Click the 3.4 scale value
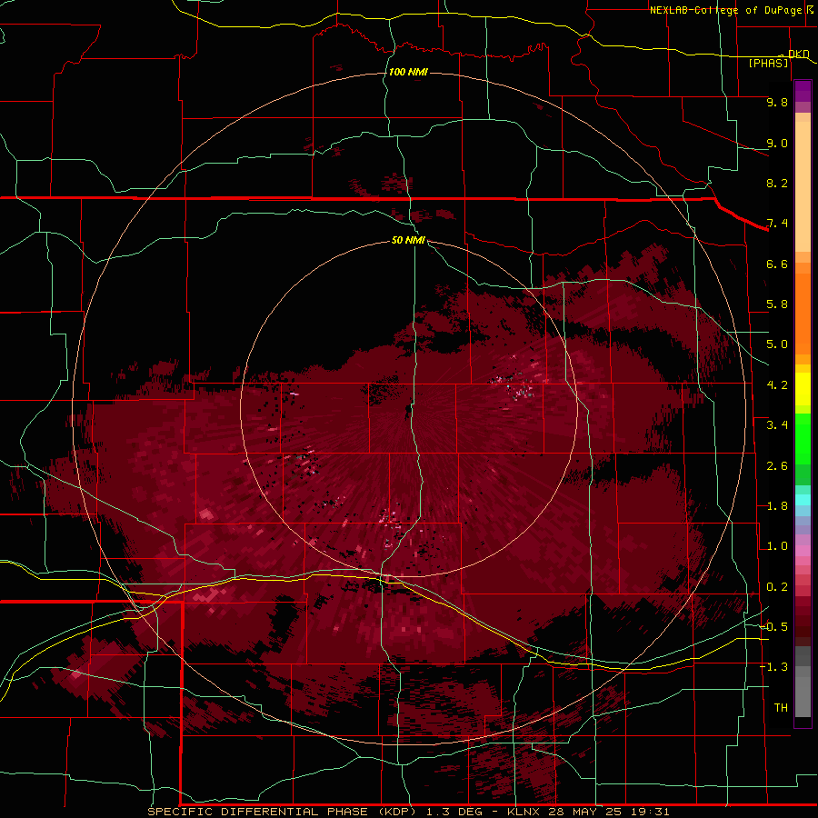818x818 pixels. point(777,425)
